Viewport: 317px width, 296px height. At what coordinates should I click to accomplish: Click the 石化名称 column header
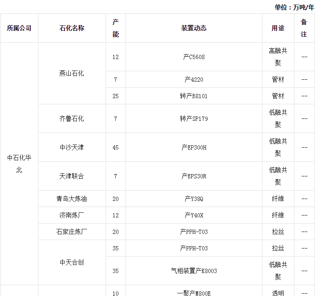pyautogui.click(x=72, y=28)
